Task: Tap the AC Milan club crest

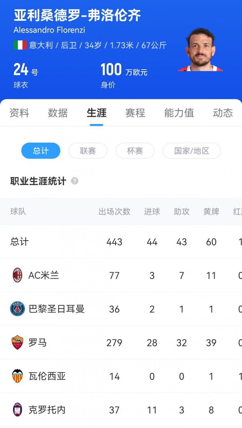Action: (17, 275)
